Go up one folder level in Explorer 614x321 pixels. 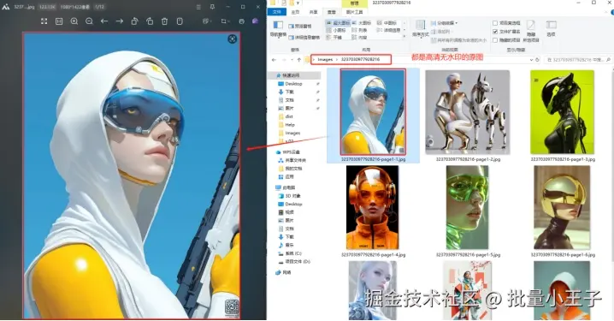(299, 60)
